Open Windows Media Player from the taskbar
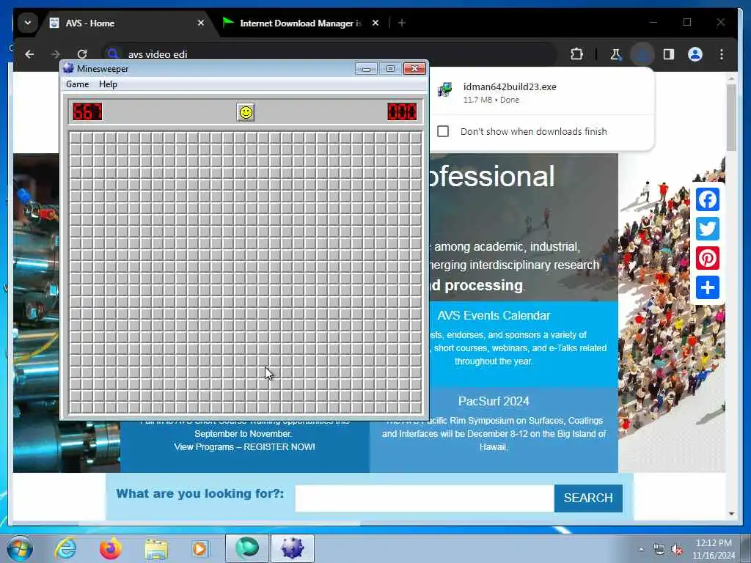Image resolution: width=751 pixels, height=563 pixels. tap(199, 548)
